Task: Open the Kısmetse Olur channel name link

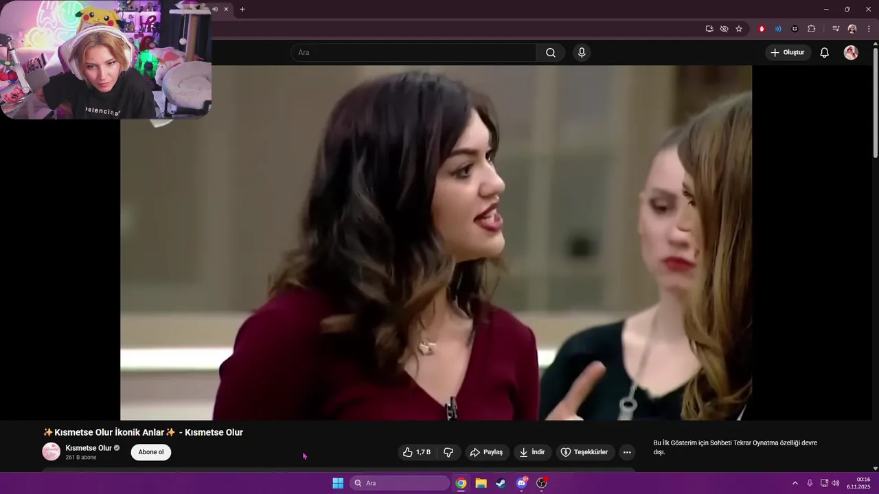Action: [89, 448]
